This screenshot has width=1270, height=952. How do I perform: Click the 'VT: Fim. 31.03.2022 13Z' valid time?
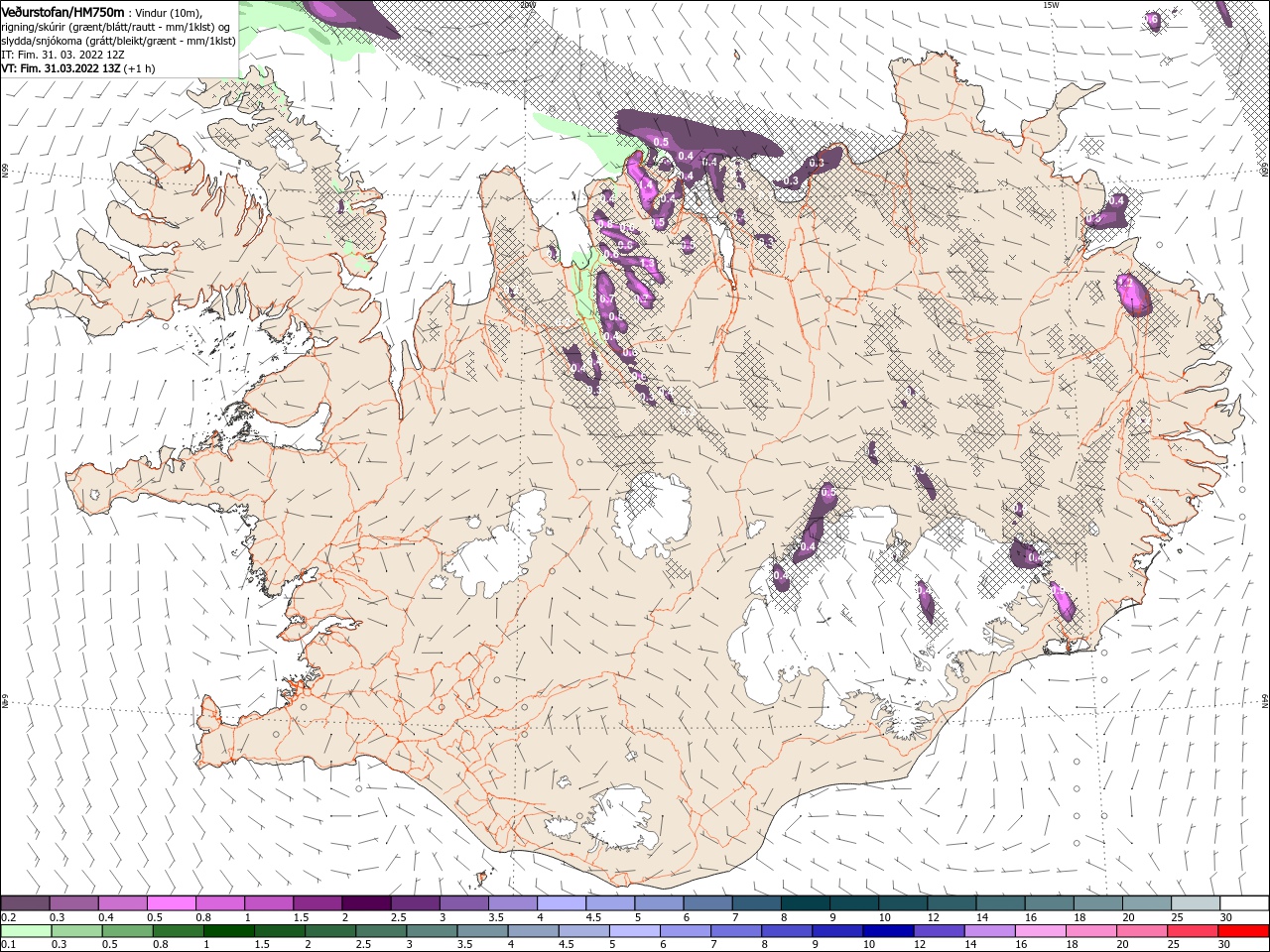pos(62,69)
